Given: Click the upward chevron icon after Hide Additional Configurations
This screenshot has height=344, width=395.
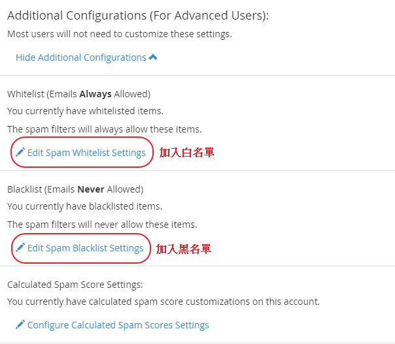Looking at the screenshot, I should coord(153,57).
